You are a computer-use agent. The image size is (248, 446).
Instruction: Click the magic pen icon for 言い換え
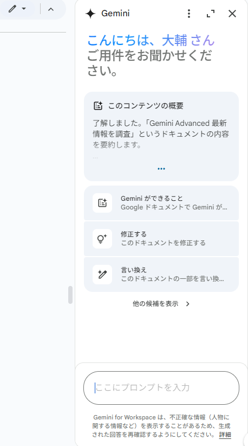point(102,275)
